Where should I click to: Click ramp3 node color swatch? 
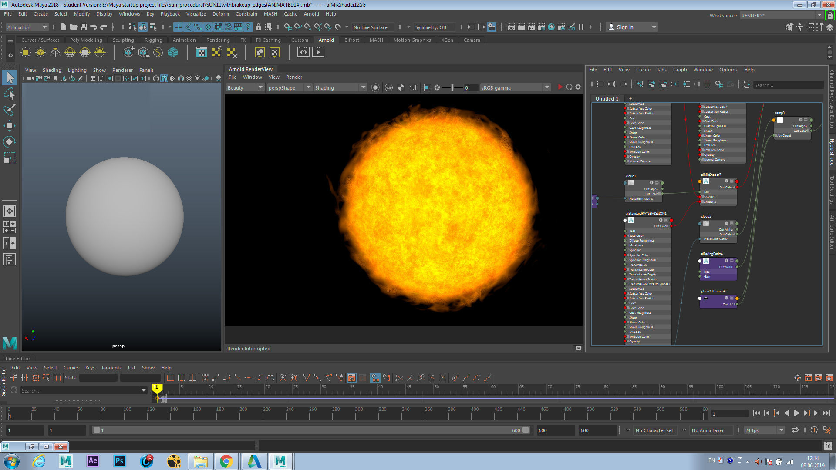[780, 120]
